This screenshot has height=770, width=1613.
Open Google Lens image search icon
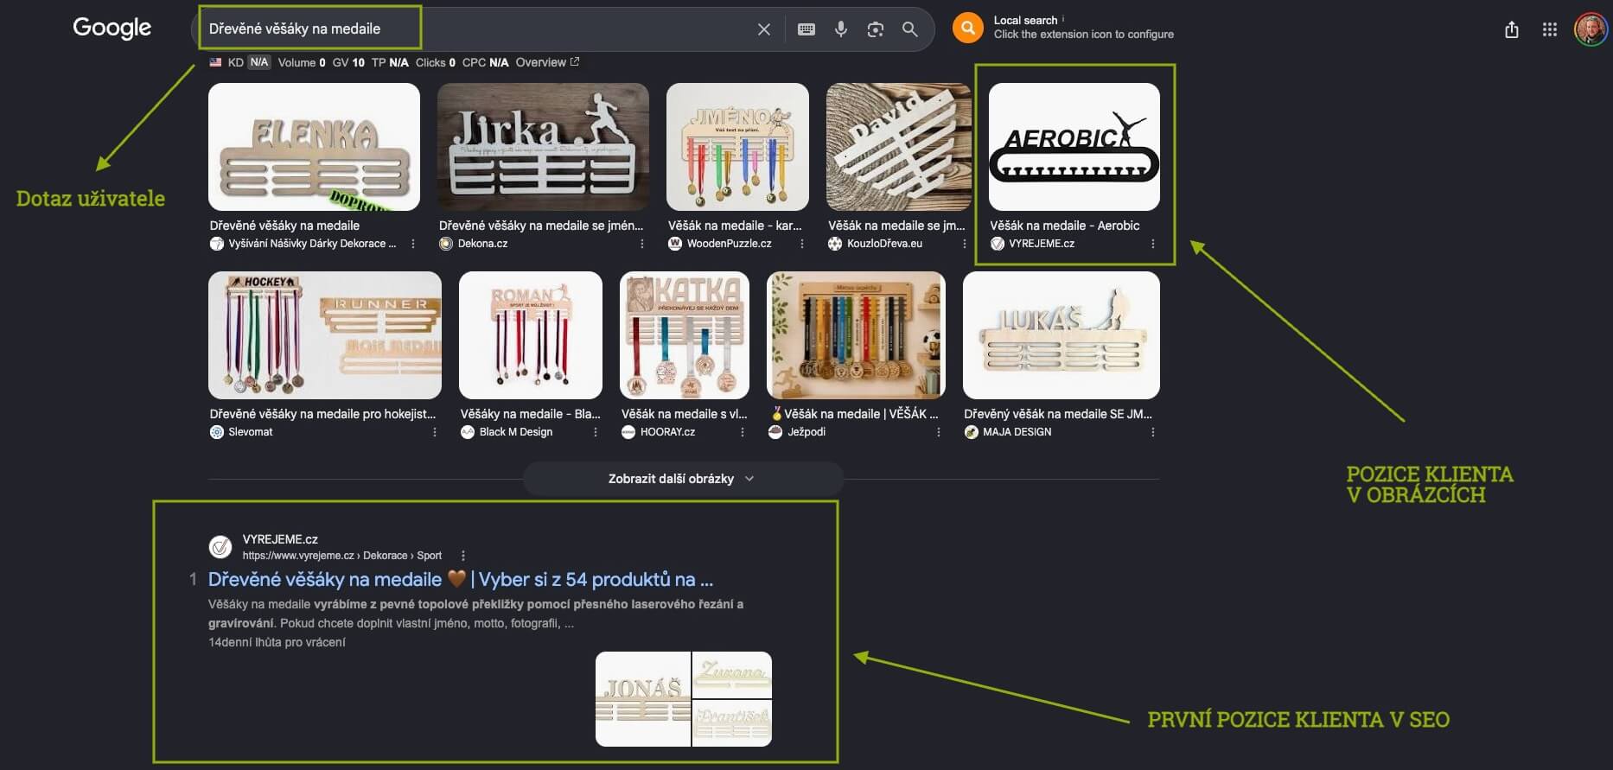coord(875,29)
